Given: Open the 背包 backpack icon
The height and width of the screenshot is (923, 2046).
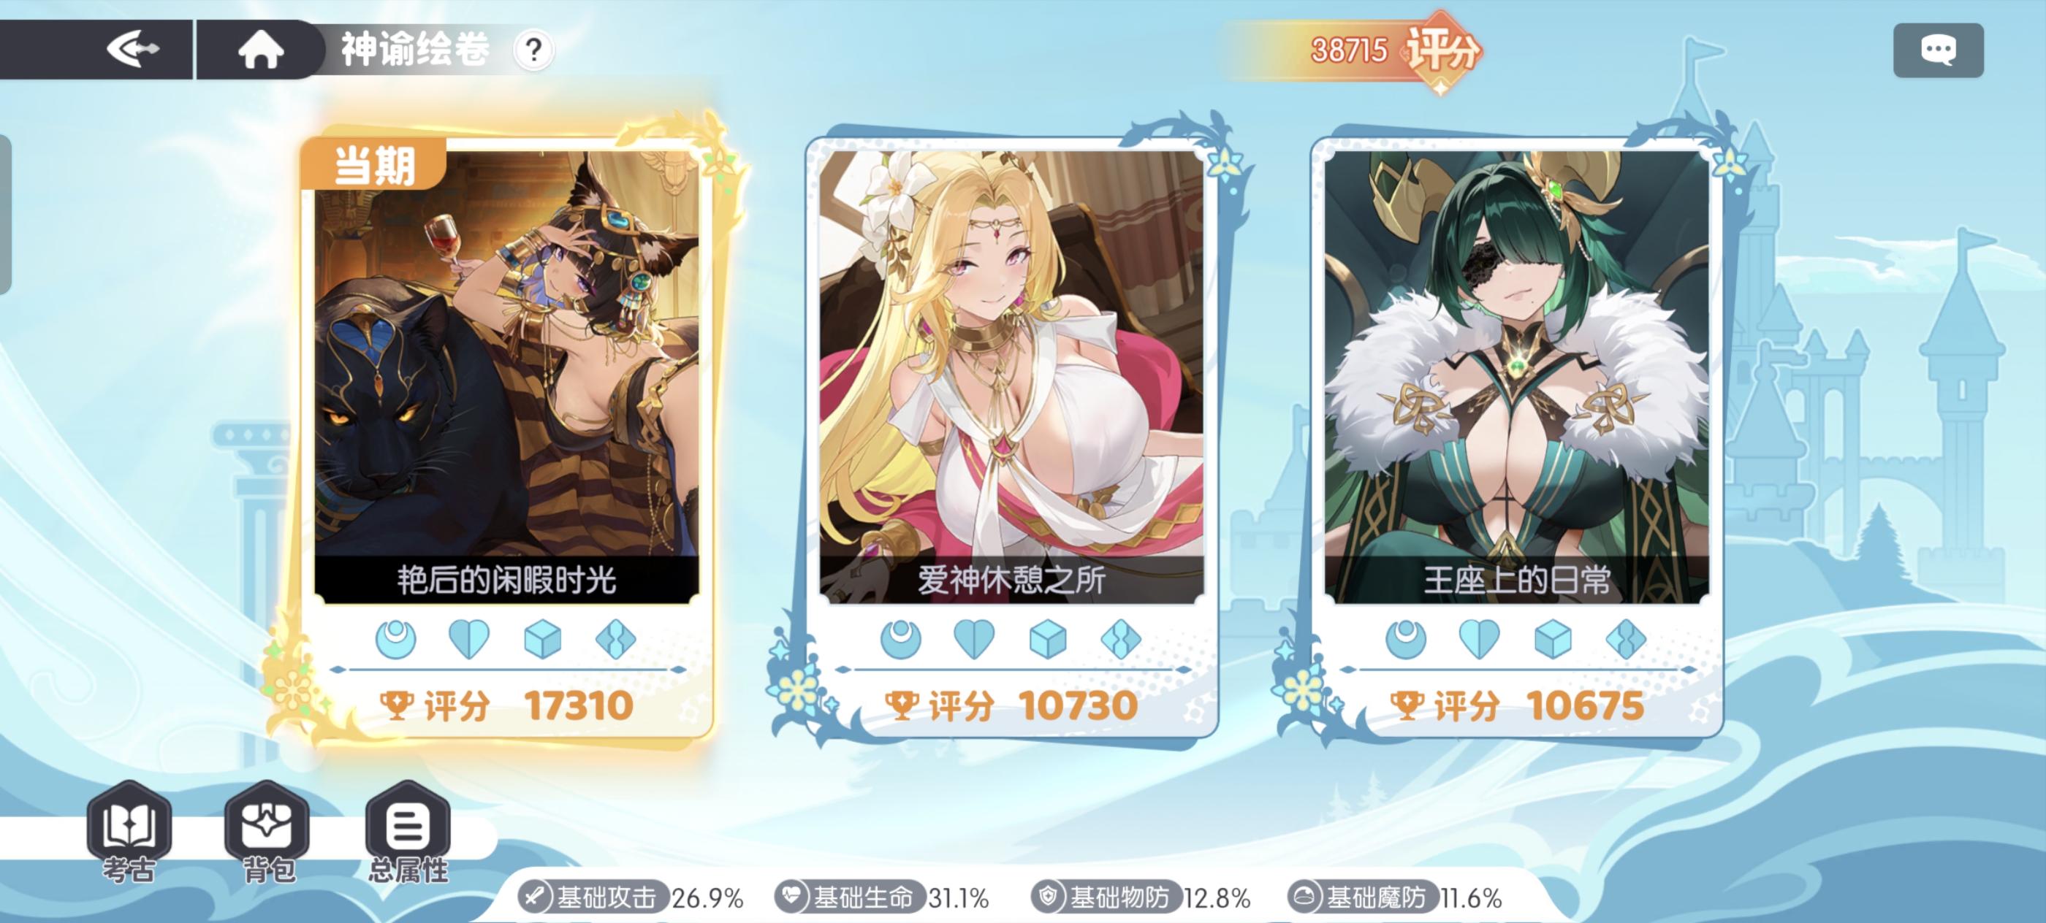Looking at the screenshot, I should coord(267,832).
